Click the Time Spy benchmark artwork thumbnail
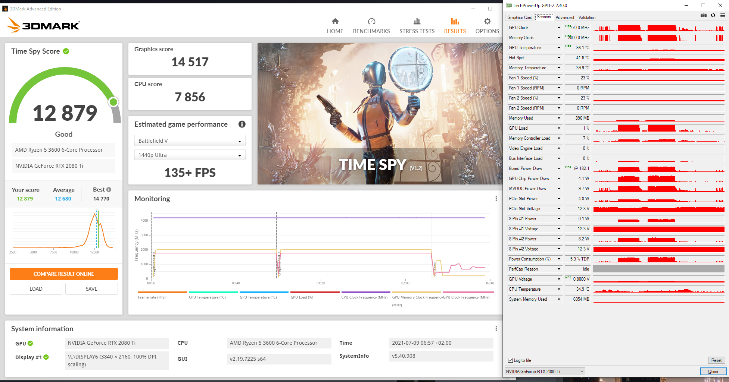The height and width of the screenshot is (382, 729). [x=380, y=114]
